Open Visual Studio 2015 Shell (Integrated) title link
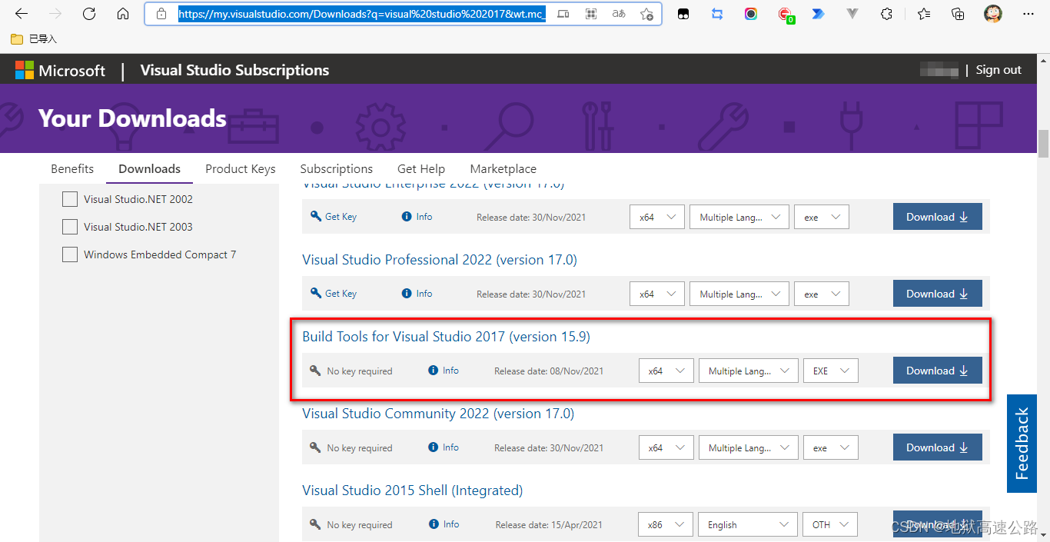 tap(412, 490)
